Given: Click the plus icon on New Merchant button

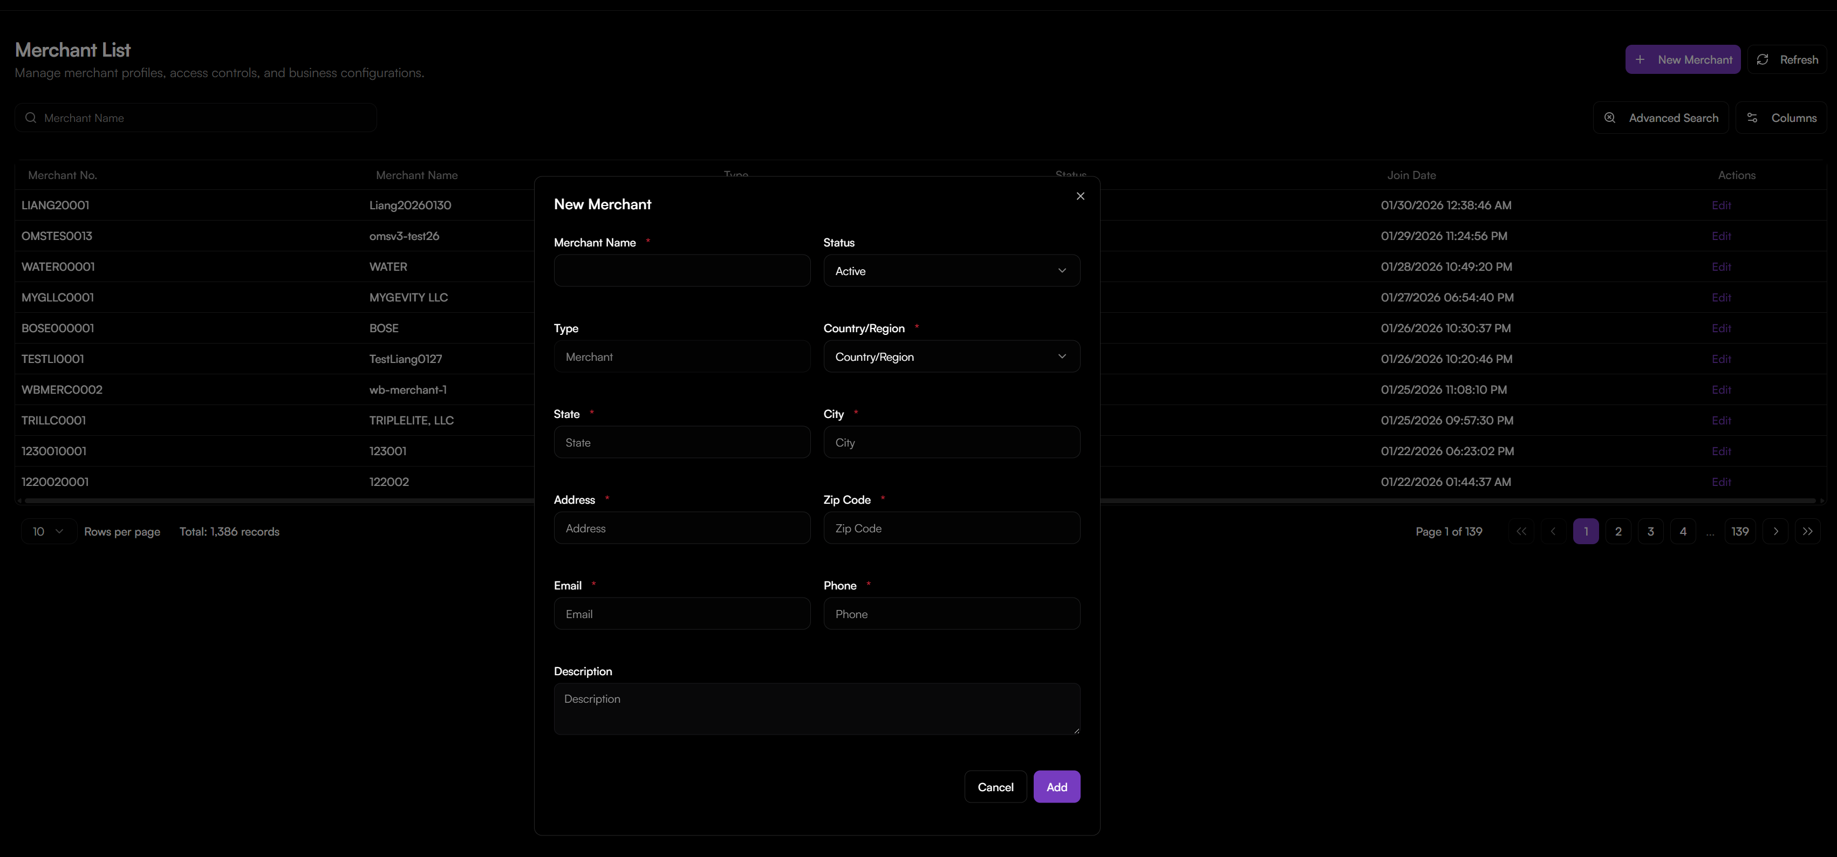Looking at the screenshot, I should (1641, 59).
